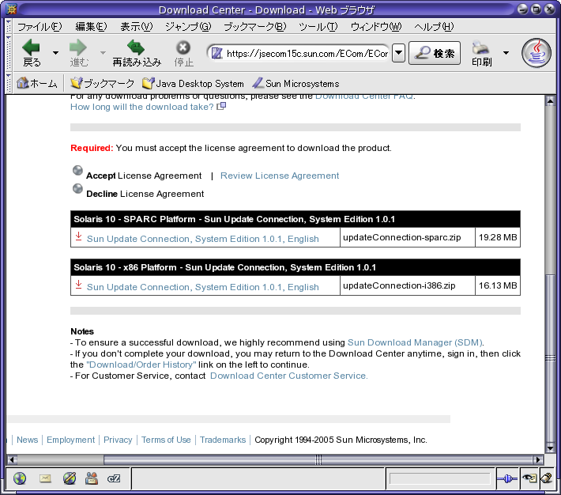Click 'How long will the download take?' link

tap(141, 107)
